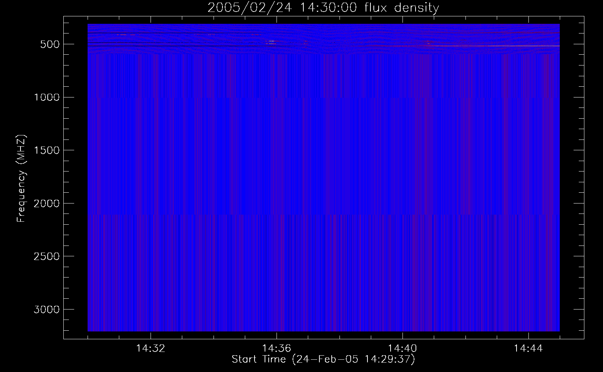Screen dimensions: 603x372
Task: Click the 1500 frequency tick label
Action: (47, 150)
